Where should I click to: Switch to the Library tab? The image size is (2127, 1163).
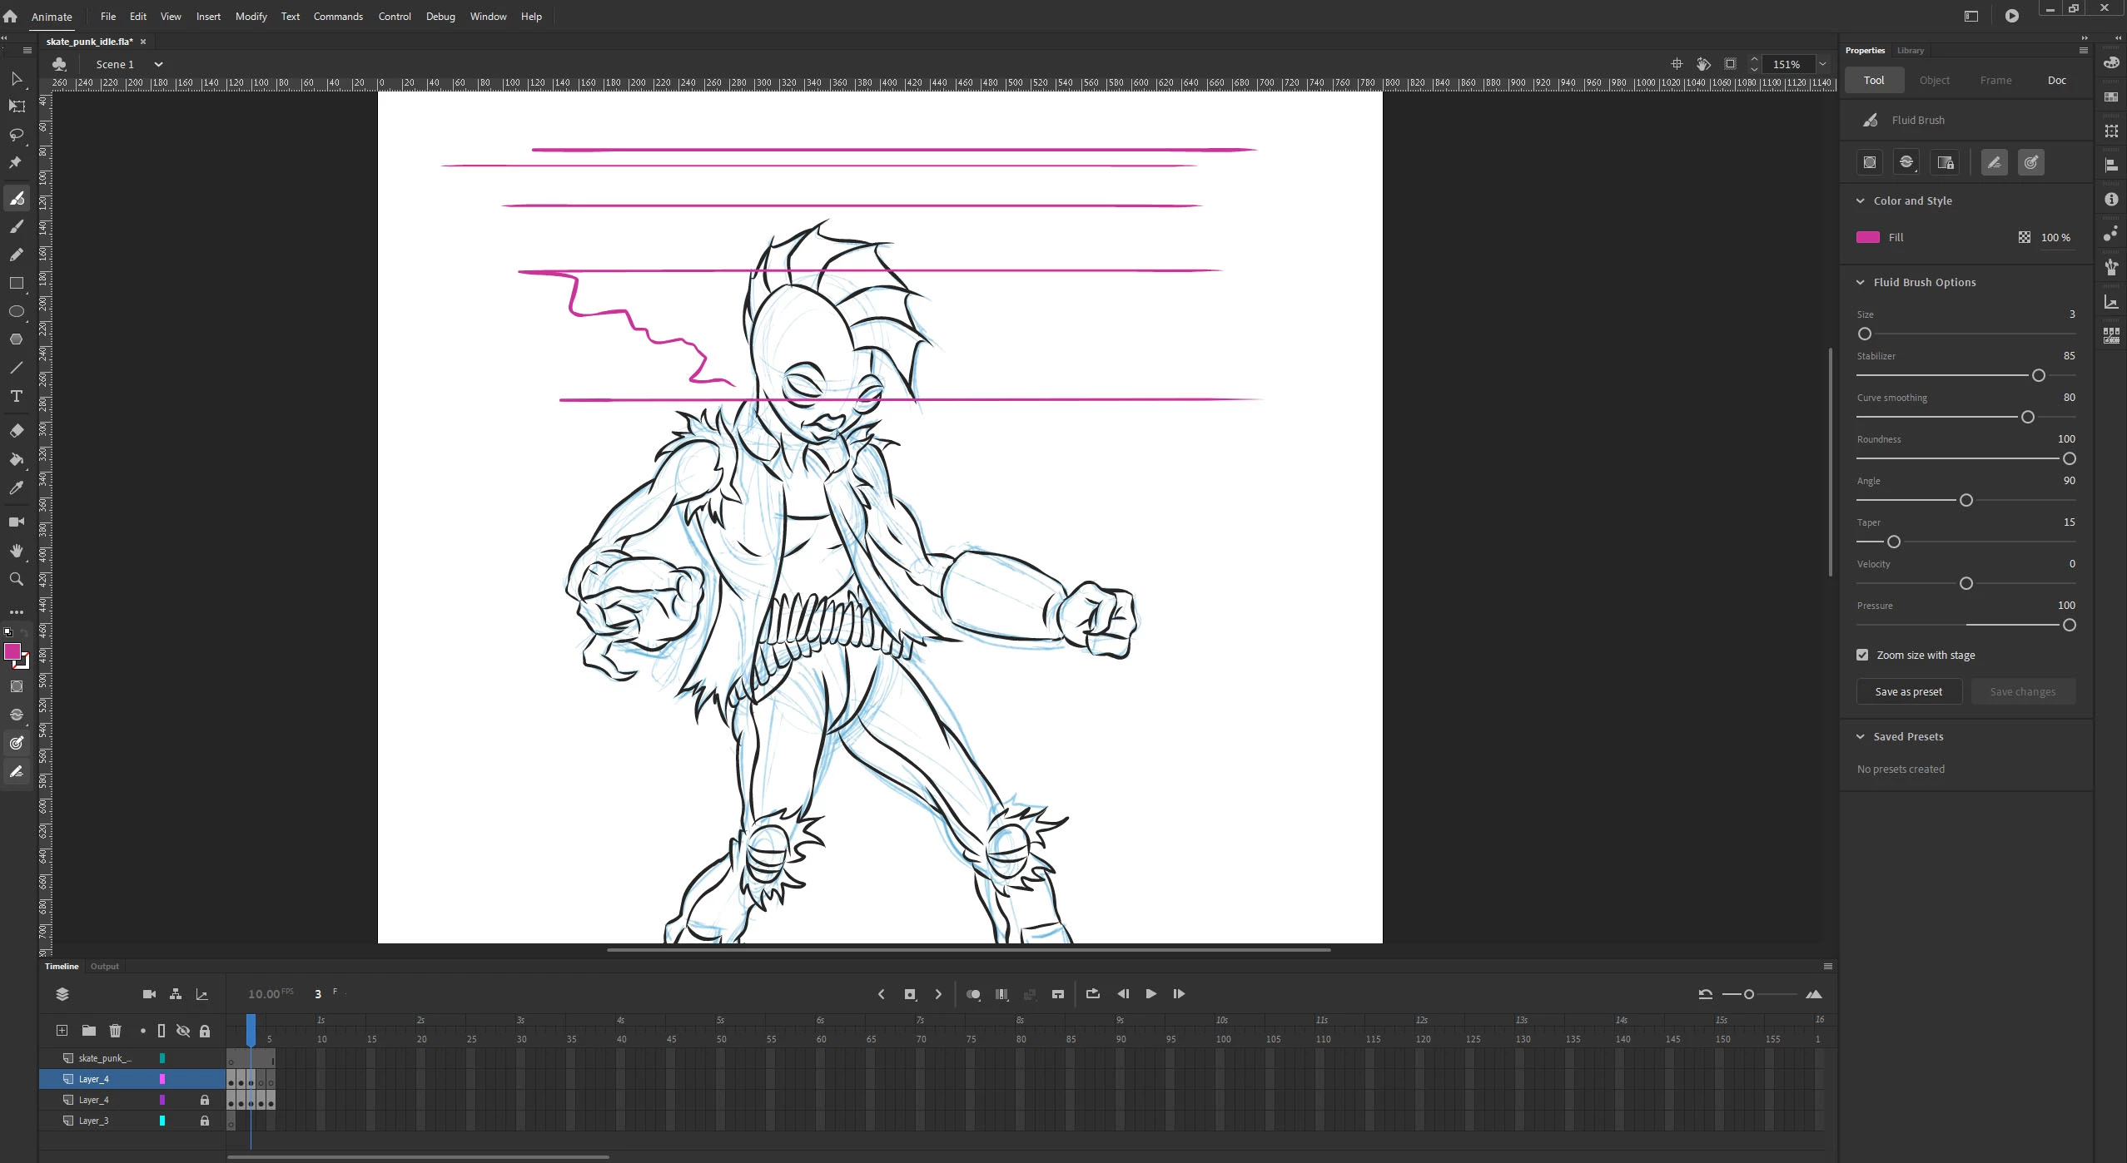[1911, 50]
